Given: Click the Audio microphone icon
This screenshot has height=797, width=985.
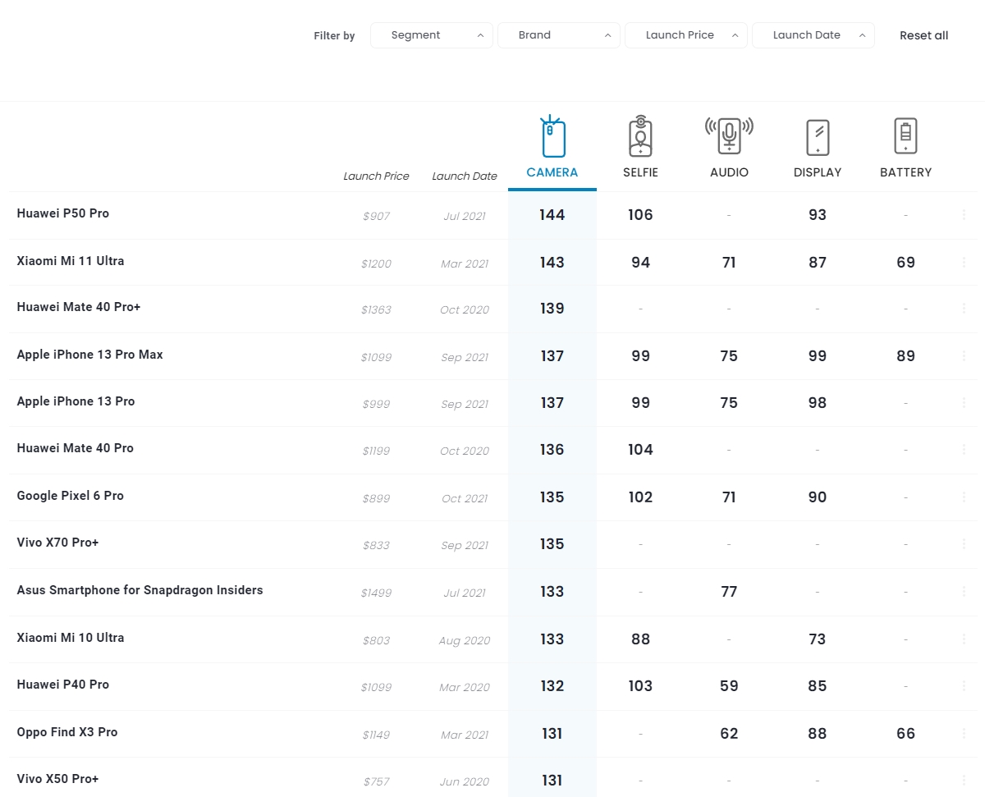Looking at the screenshot, I should (x=729, y=135).
